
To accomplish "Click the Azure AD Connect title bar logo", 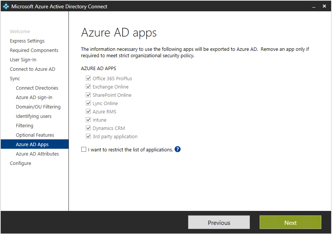I will point(6,6).
